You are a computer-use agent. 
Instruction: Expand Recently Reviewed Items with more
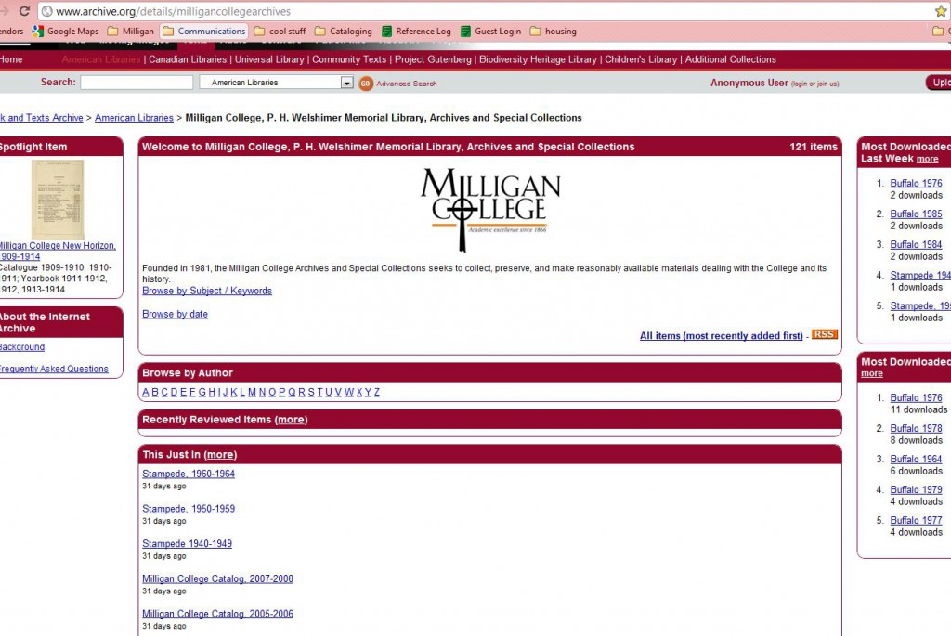click(x=291, y=419)
